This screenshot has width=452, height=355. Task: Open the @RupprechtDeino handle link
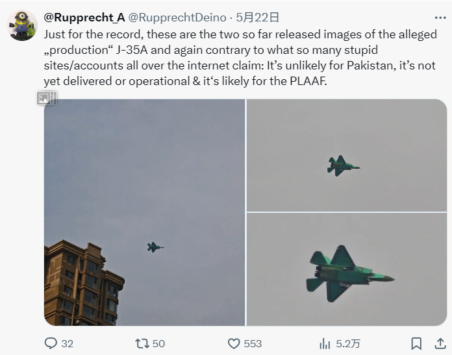coord(177,18)
